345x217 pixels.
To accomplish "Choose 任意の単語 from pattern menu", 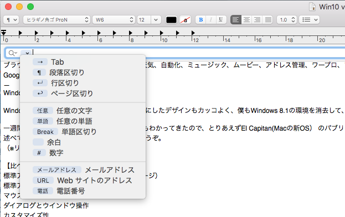I will coord(83,121).
